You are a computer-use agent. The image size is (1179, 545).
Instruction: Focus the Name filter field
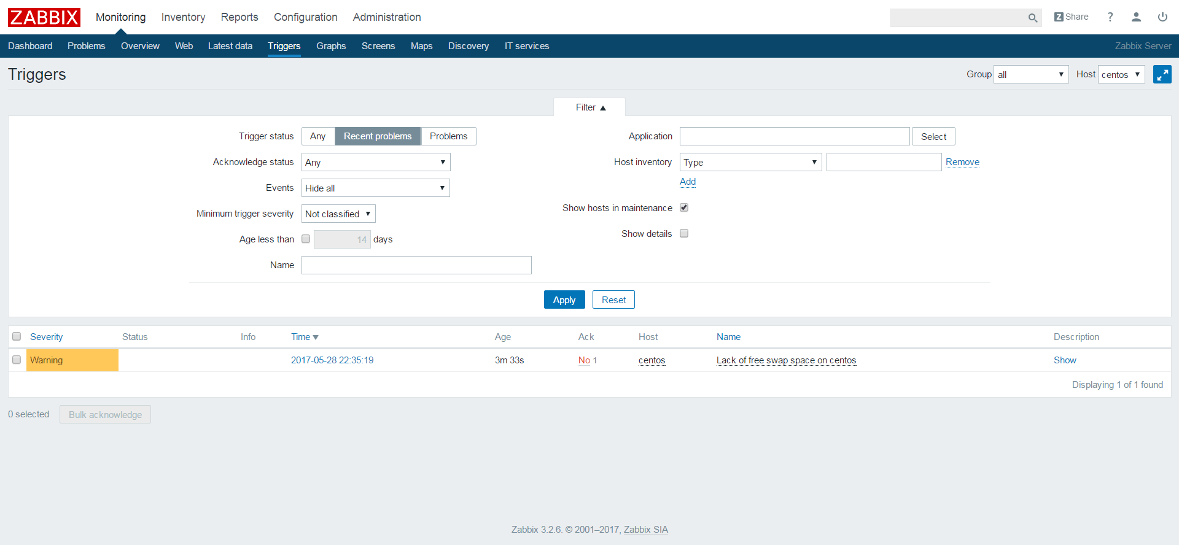tap(416, 265)
